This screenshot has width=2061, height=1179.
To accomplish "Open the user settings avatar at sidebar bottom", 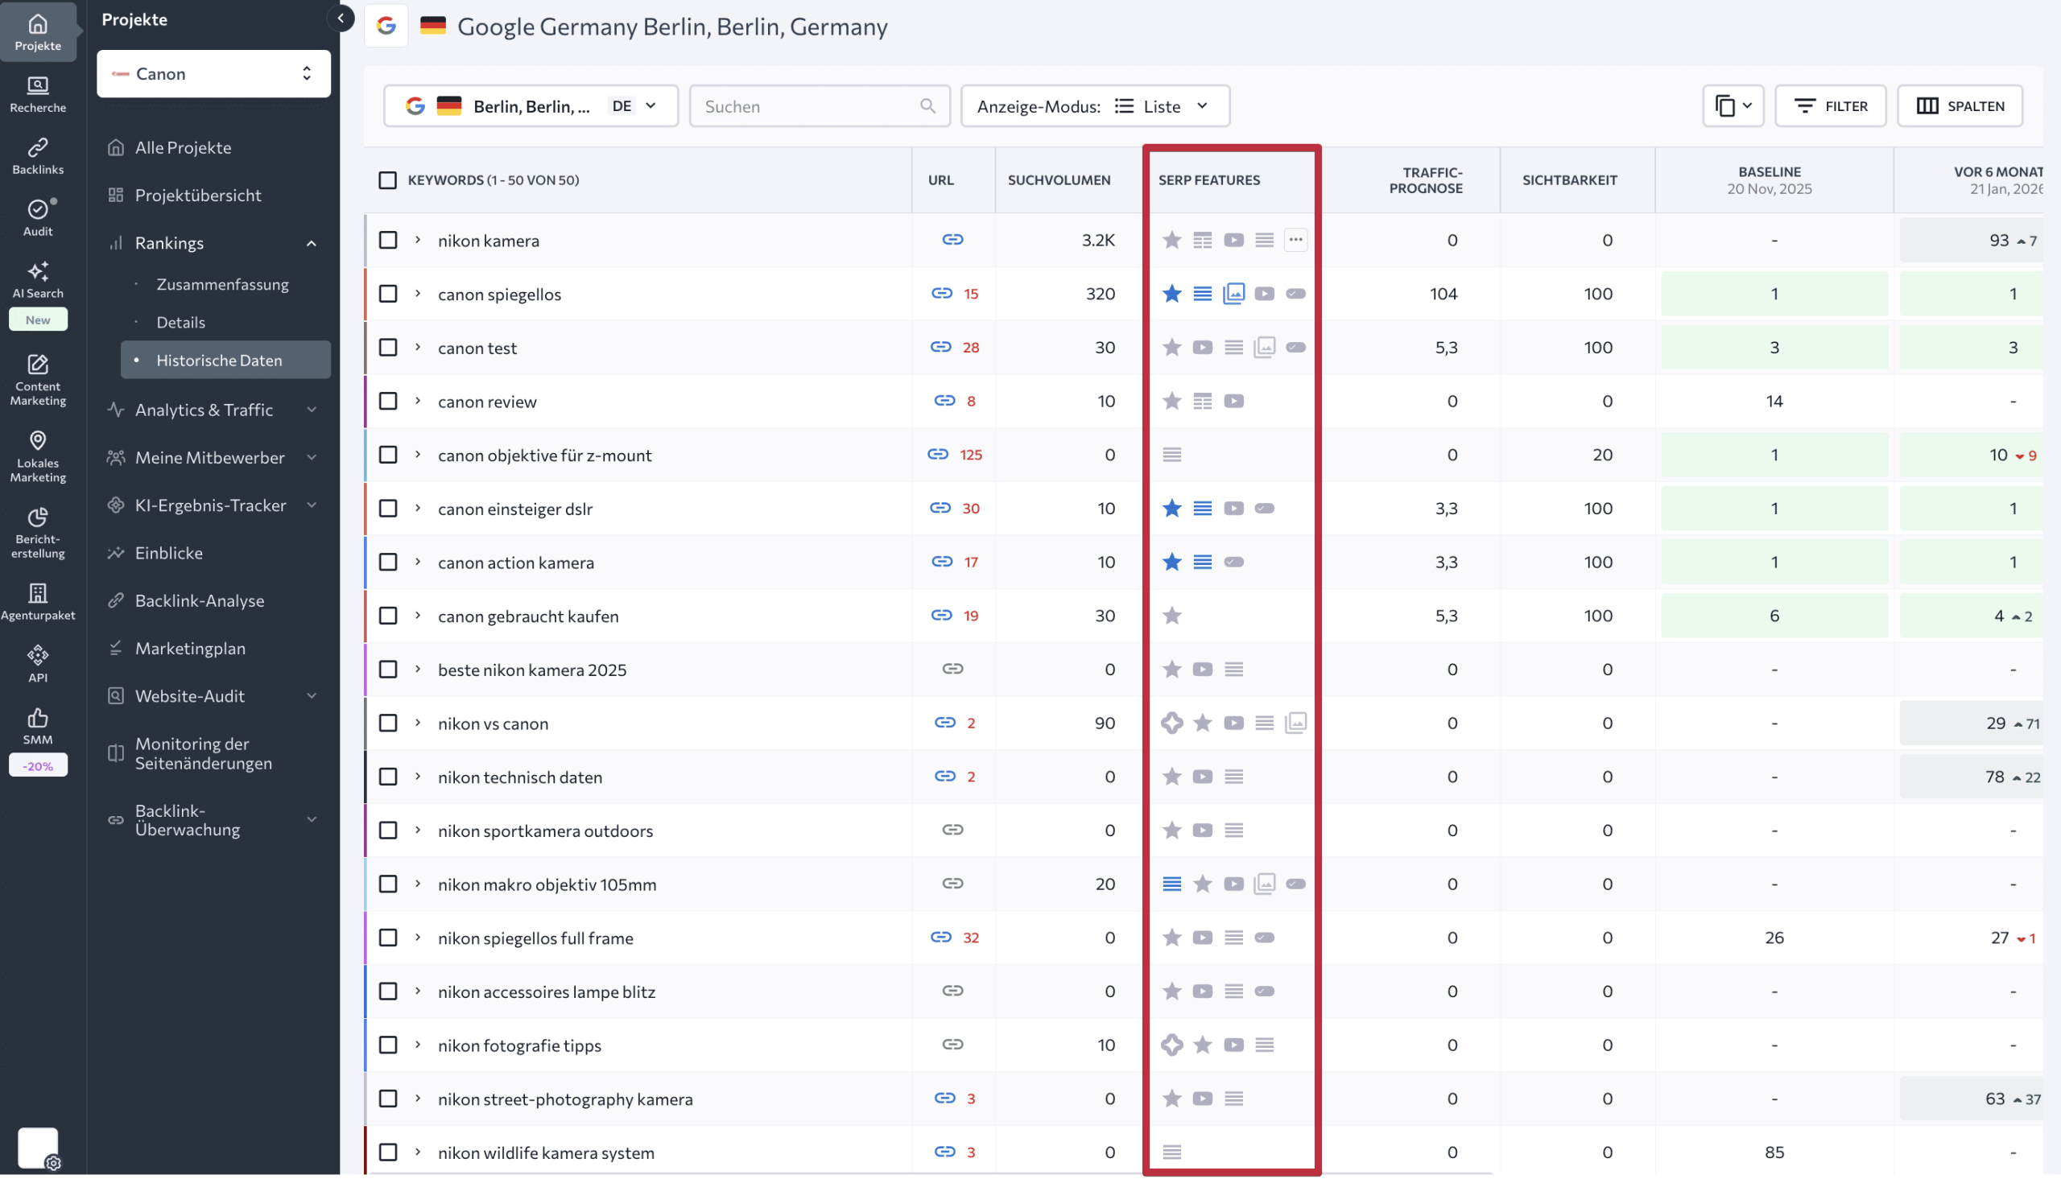I will coord(38,1148).
